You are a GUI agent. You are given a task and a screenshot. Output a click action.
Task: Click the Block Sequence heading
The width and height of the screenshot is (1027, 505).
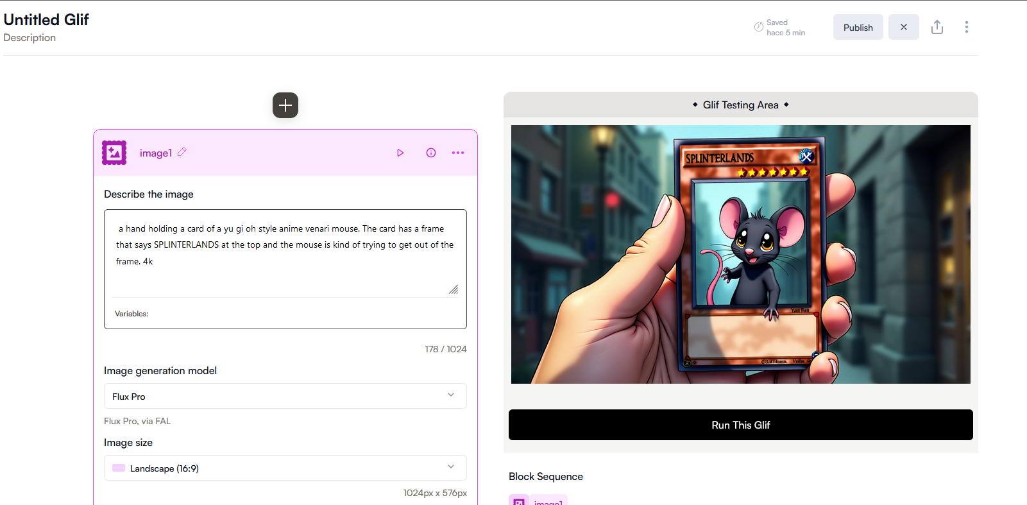(x=546, y=476)
